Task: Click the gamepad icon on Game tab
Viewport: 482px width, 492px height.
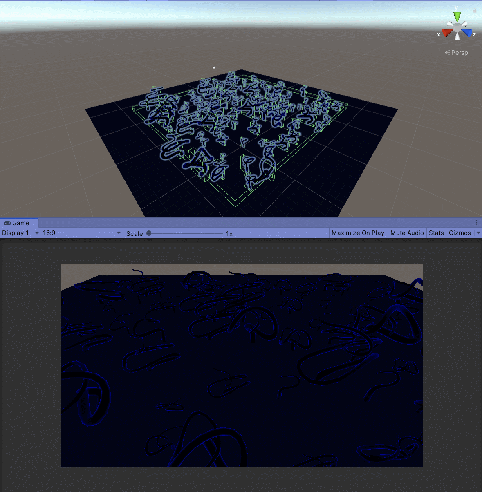Action: coord(7,223)
